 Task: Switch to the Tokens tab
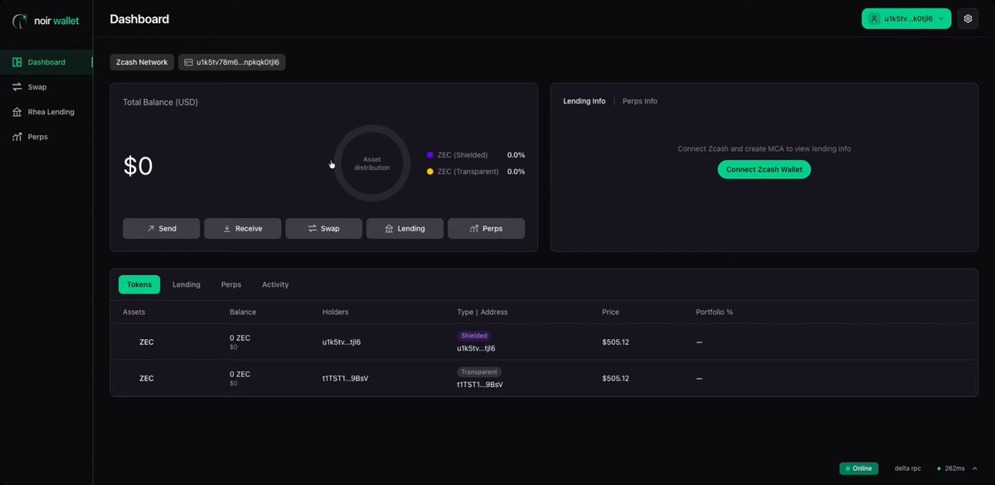click(x=139, y=284)
